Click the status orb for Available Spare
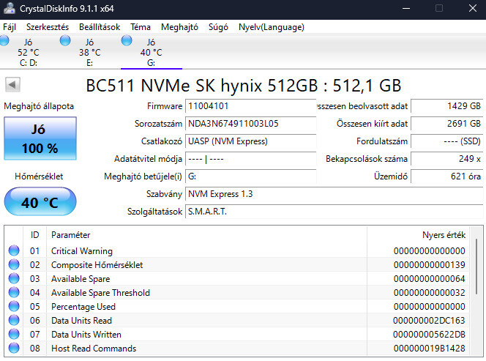 click(x=13, y=279)
